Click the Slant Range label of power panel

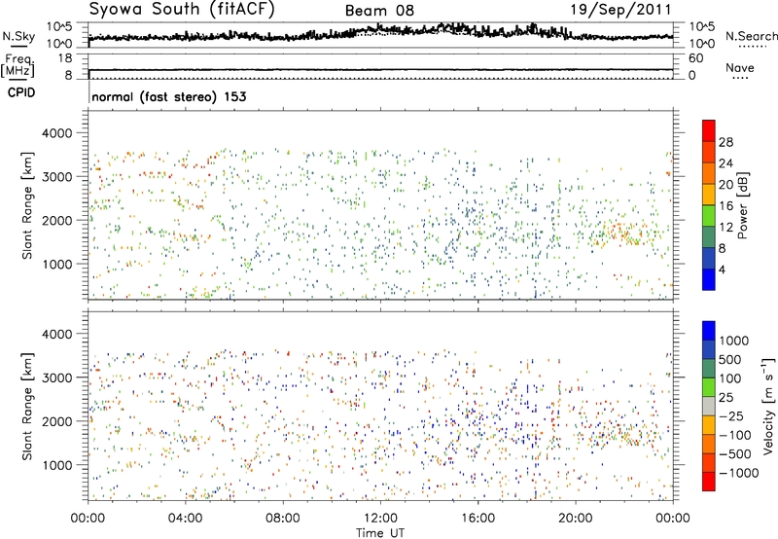point(27,205)
